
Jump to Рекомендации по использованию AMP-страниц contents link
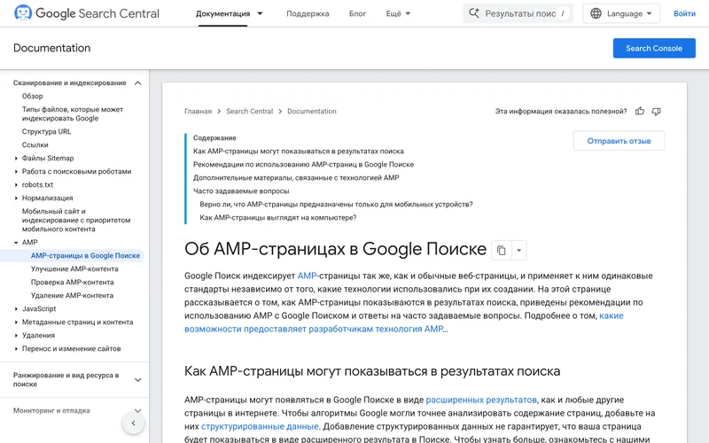coord(303,165)
